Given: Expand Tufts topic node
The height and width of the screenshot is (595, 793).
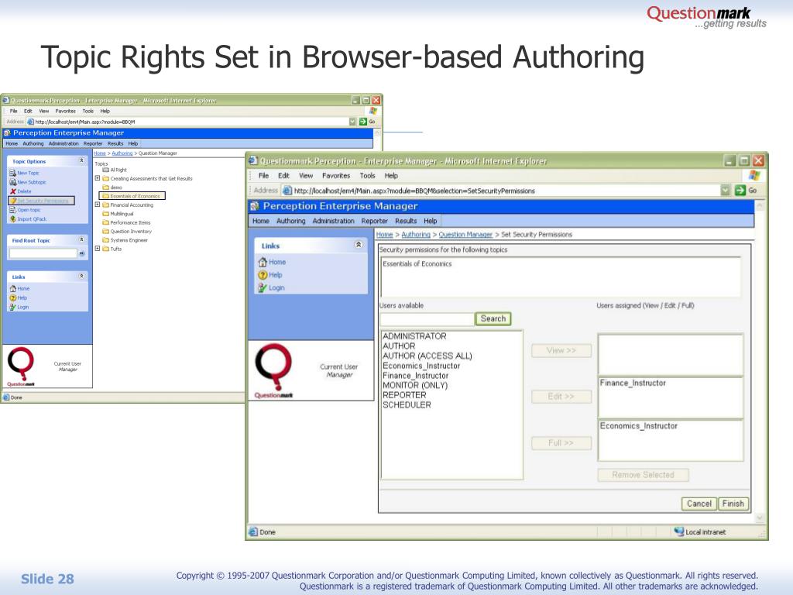Looking at the screenshot, I should click(x=98, y=249).
